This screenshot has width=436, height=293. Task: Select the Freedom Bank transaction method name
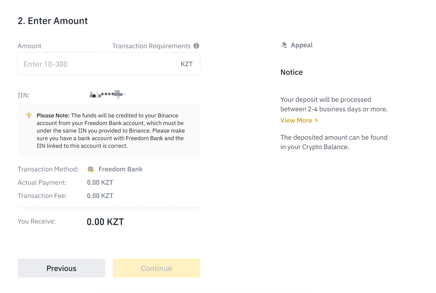tap(120, 169)
